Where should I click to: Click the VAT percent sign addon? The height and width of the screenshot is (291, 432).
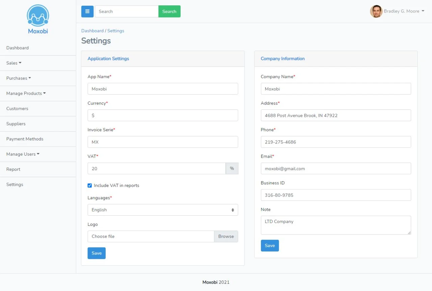click(232, 168)
